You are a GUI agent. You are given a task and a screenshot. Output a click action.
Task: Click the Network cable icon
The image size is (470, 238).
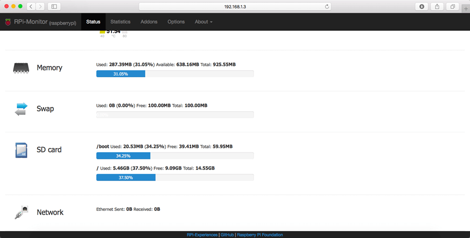click(21, 212)
